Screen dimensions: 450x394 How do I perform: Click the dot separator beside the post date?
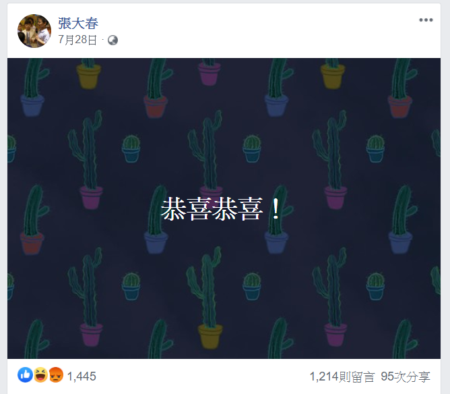[102, 40]
